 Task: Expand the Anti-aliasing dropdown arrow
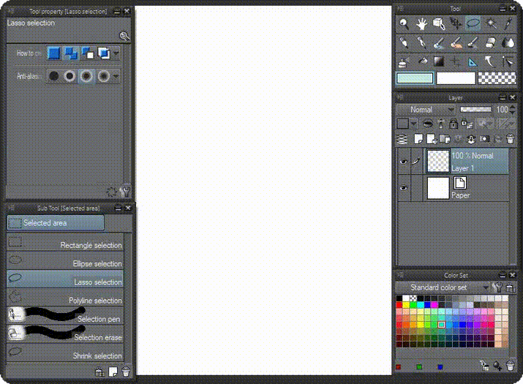coord(116,76)
